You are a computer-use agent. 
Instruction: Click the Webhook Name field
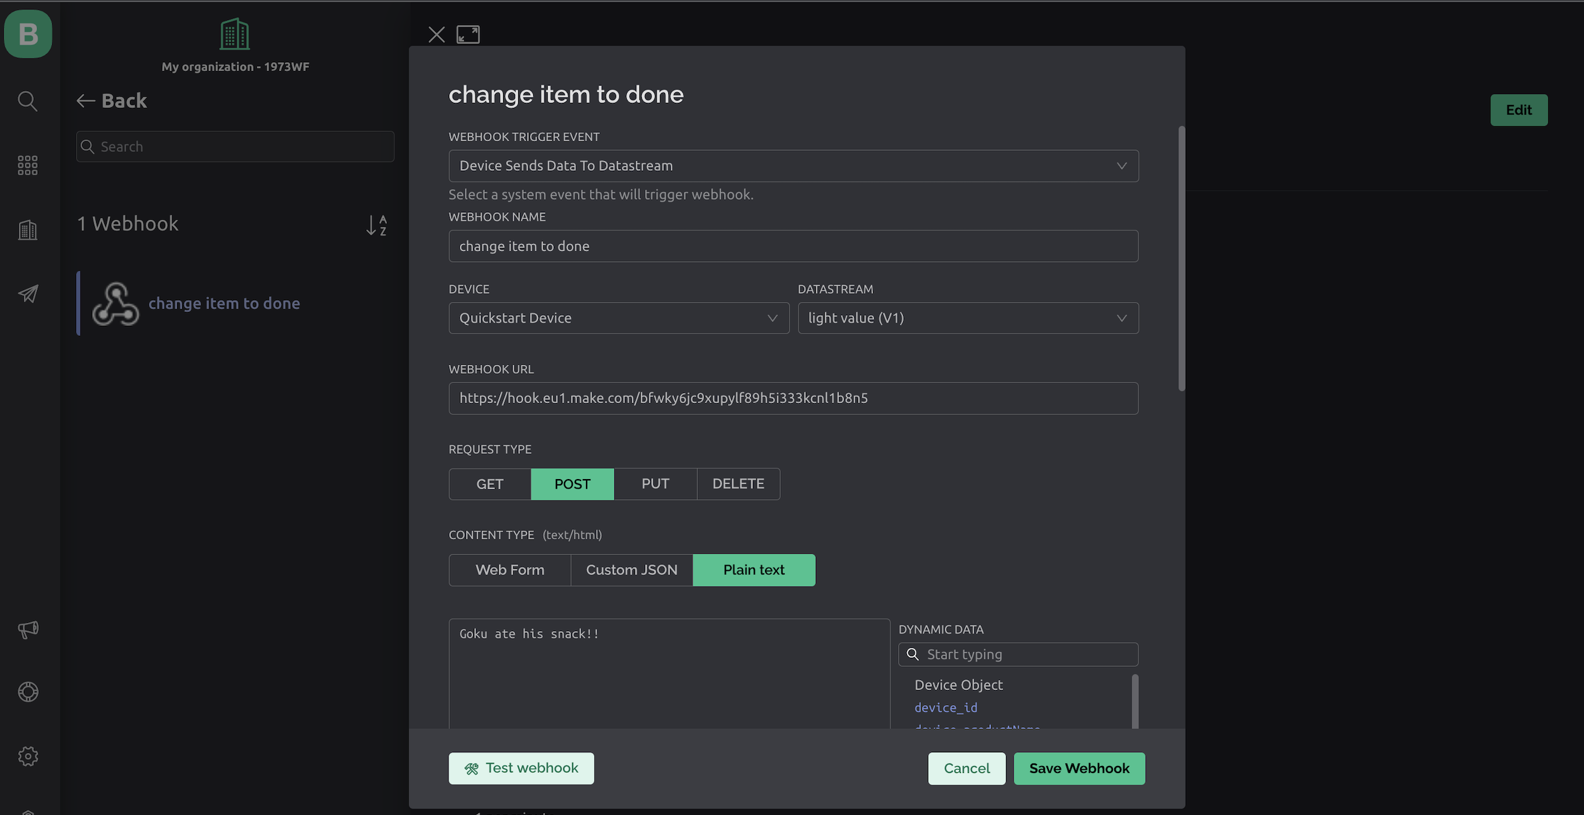tap(793, 246)
